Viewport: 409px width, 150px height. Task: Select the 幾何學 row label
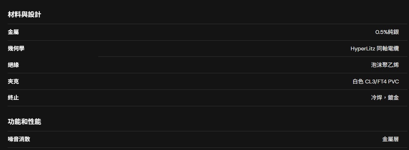coord(16,49)
